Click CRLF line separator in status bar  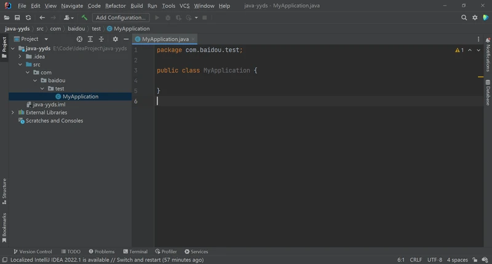click(x=416, y=260)
